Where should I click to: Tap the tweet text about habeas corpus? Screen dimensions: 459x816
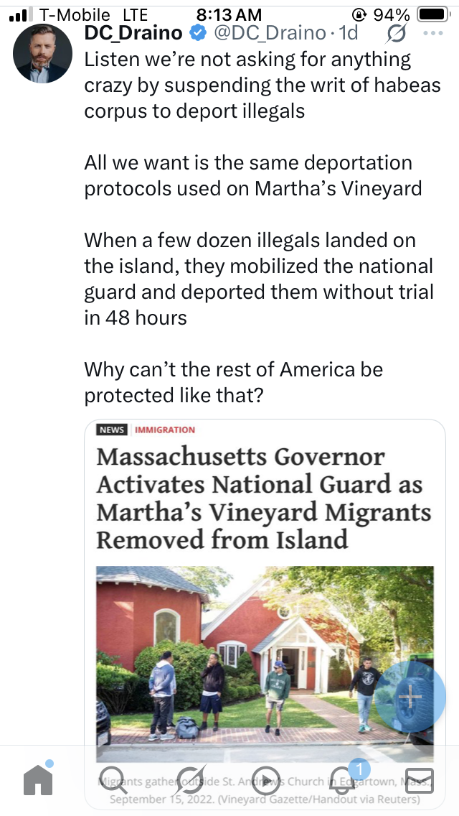(247, 85)
